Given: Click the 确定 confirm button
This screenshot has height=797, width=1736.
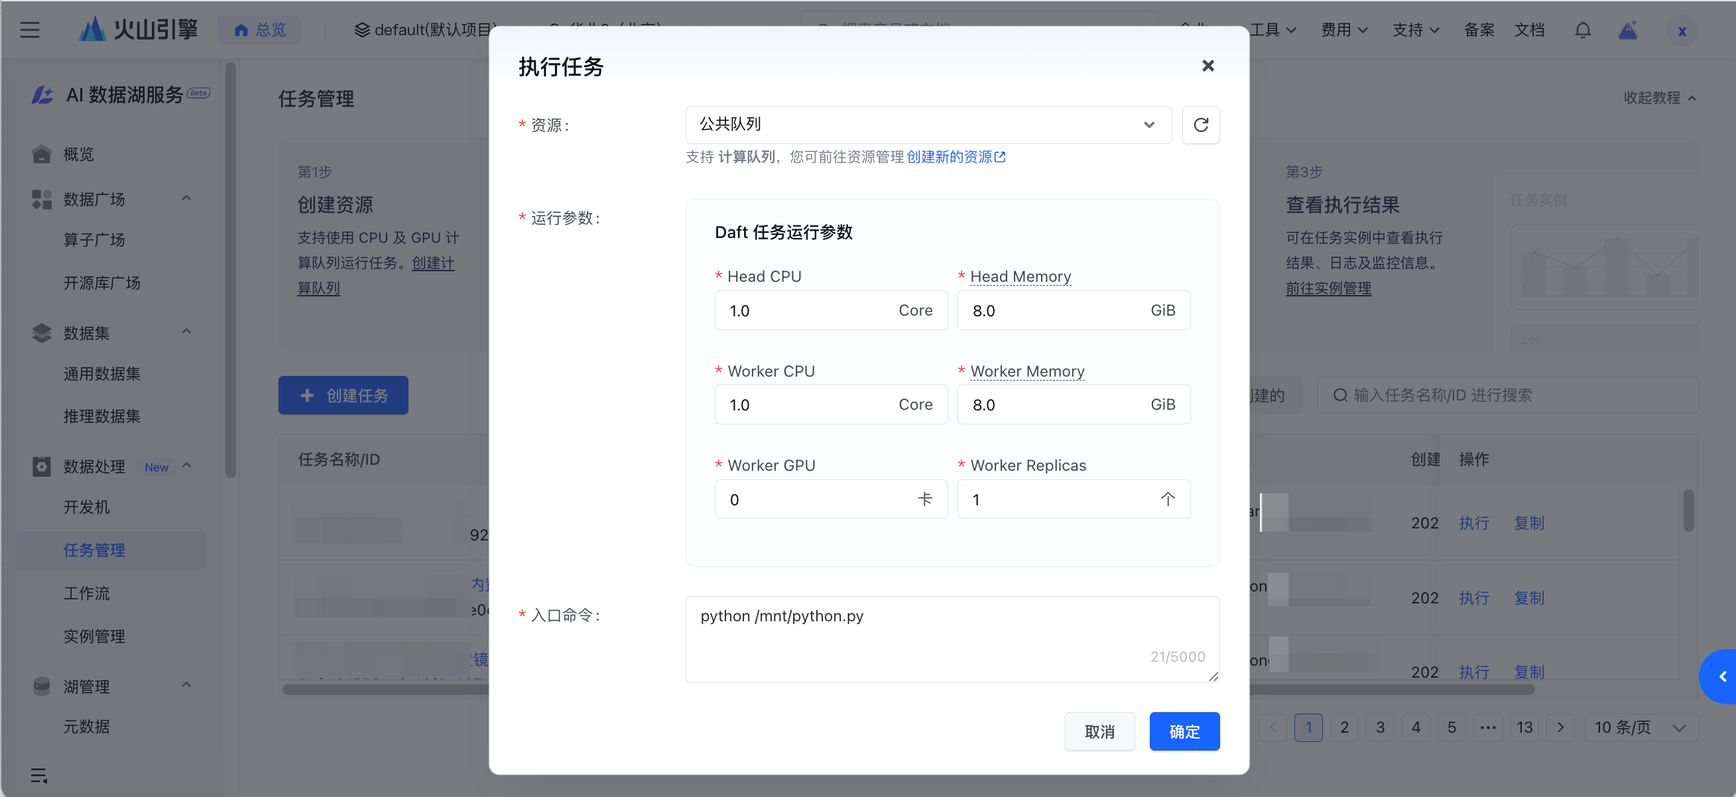Looking at the screenshot, I should click(1184, 731).
